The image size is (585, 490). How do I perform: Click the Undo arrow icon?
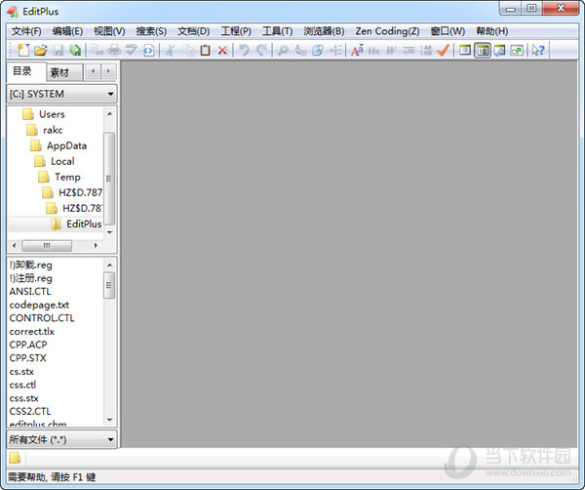[244, 50]
